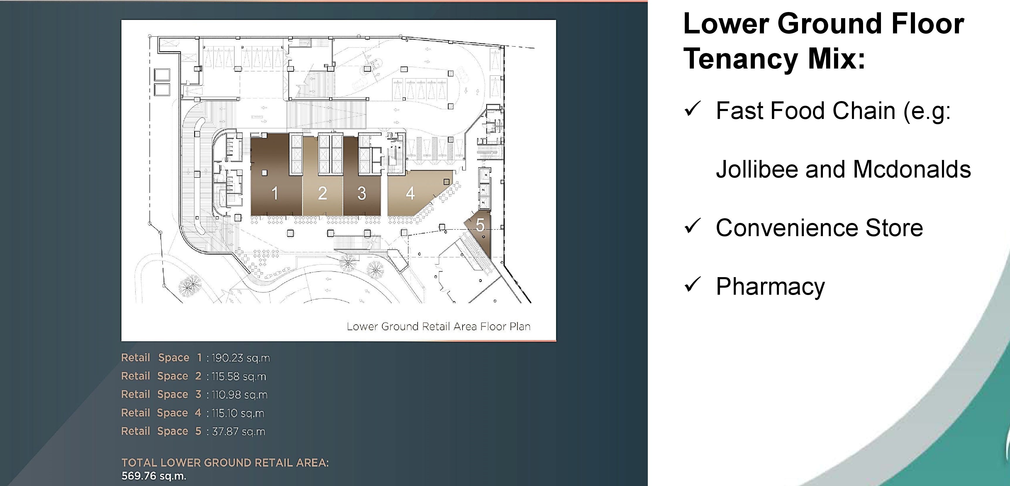This screenshot has width=1010, height=486.
Task: Click the checkmark beside Pharmacy
Action: (692, 284)
